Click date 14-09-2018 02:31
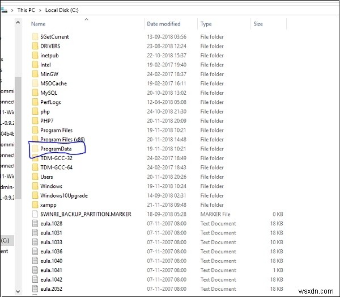 [x=167, y=195]
